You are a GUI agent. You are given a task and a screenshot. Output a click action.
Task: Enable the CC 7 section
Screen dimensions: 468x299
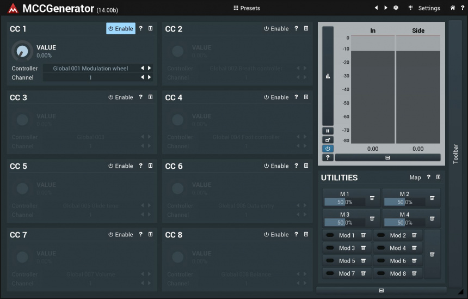coord(121,235)
